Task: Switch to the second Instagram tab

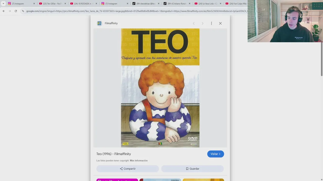Action: (115, 4)
